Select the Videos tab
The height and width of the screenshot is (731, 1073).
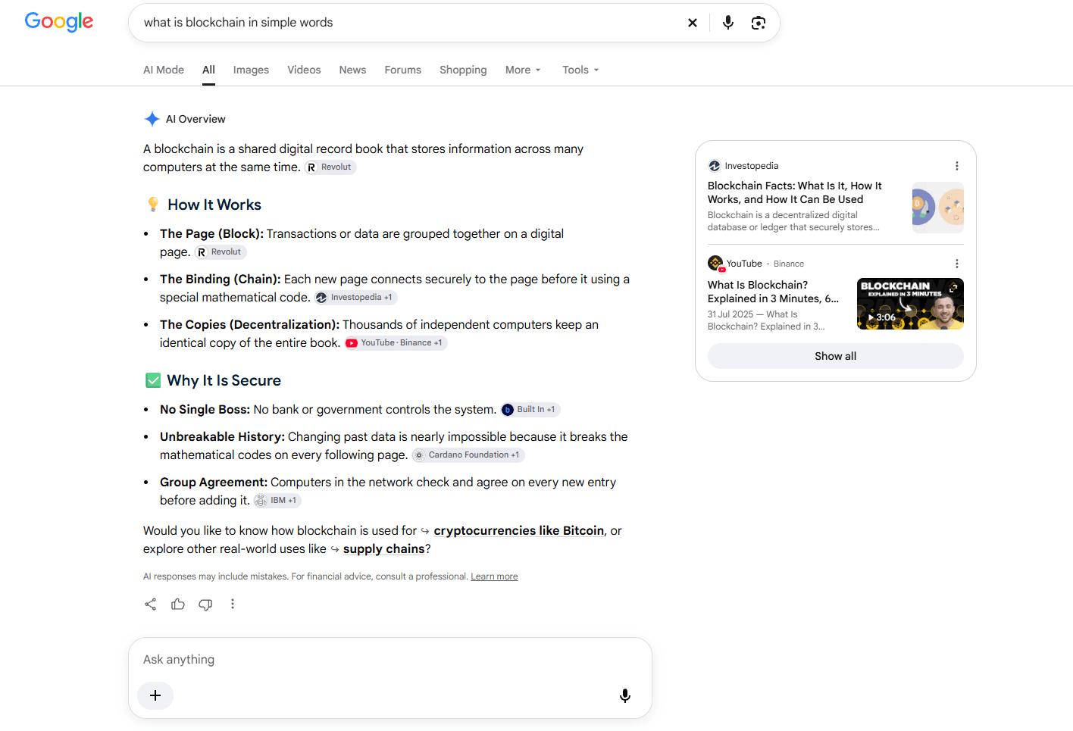304,70
